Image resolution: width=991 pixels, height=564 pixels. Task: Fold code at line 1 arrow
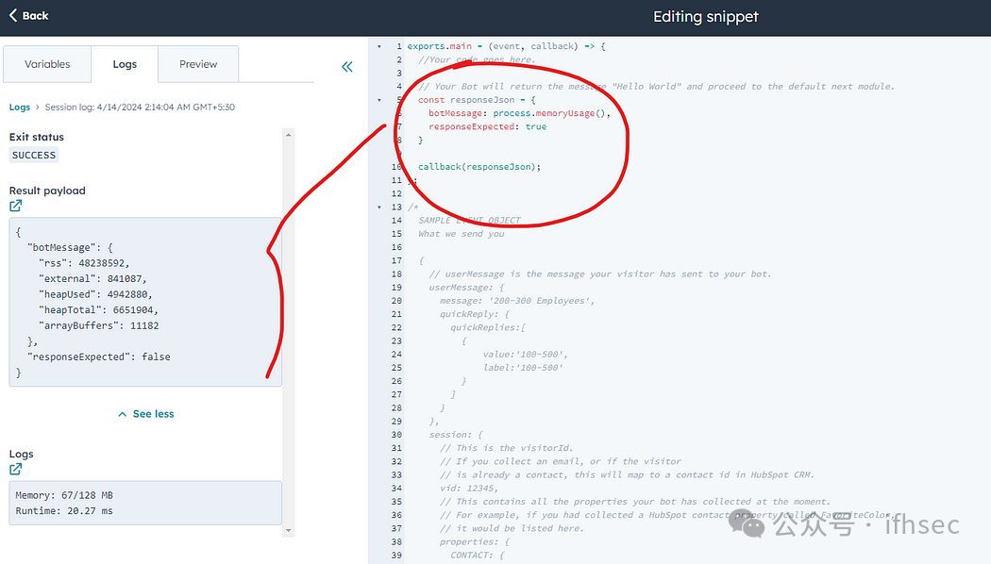pyautogui.click(x=379, y=46)
